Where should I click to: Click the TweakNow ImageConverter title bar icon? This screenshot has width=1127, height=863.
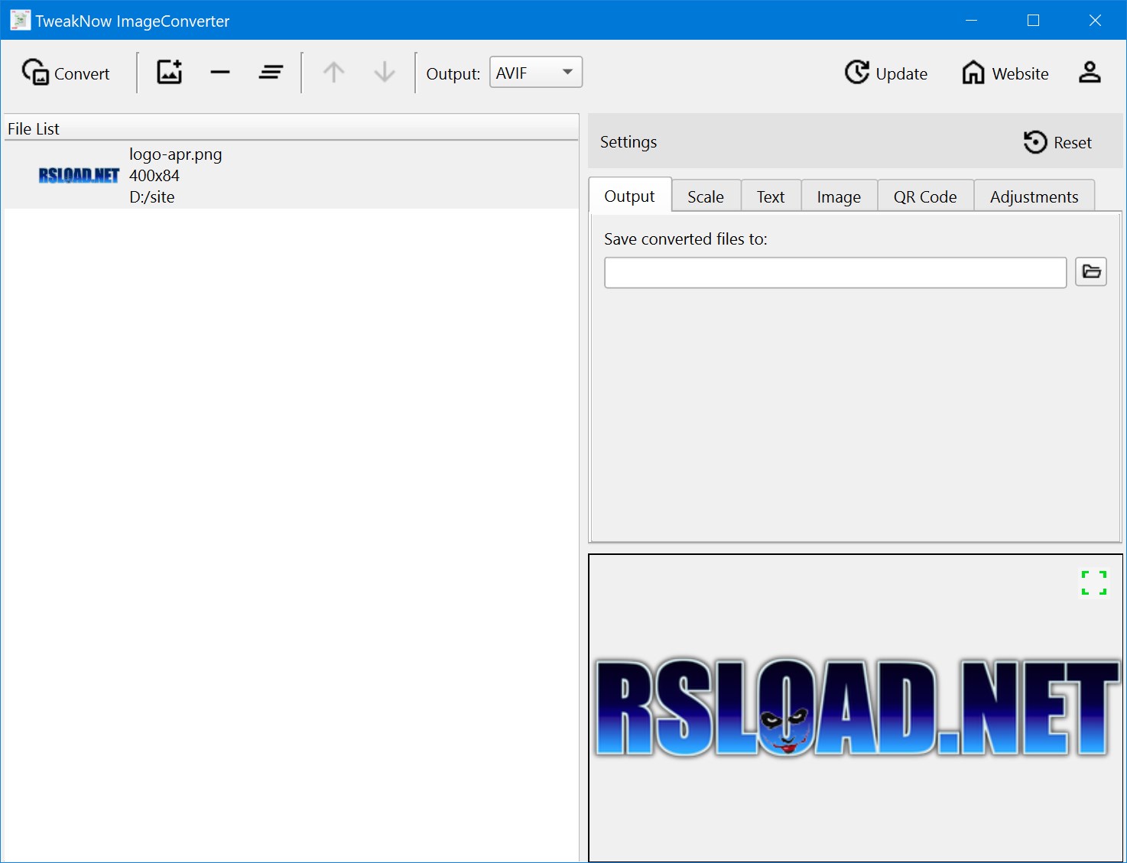pos(20,21)
